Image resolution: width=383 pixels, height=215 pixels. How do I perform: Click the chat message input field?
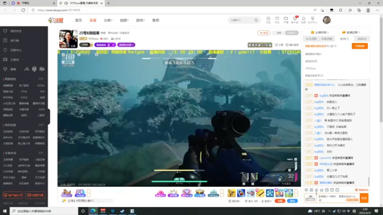(x=338, y=198)
